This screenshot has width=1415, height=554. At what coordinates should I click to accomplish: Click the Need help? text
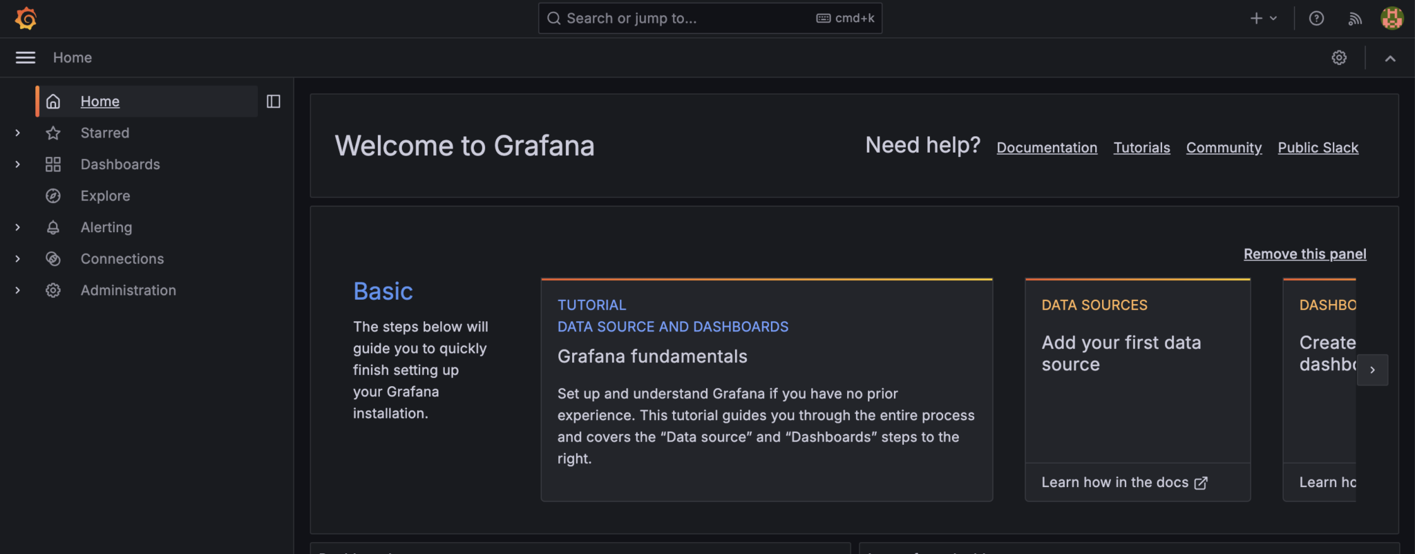922,146
